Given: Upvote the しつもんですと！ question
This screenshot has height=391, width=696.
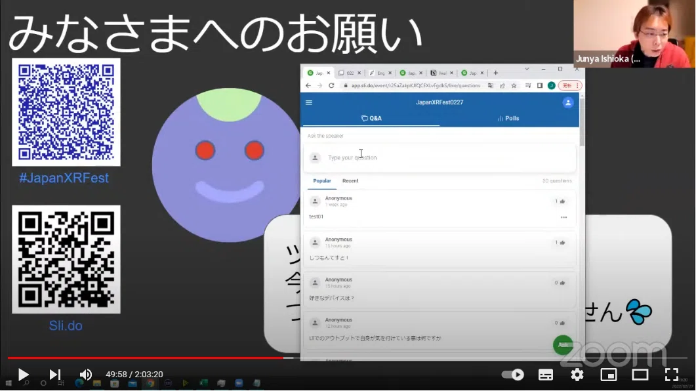Looking at the screenshot, I should click(x=560, y=243).
